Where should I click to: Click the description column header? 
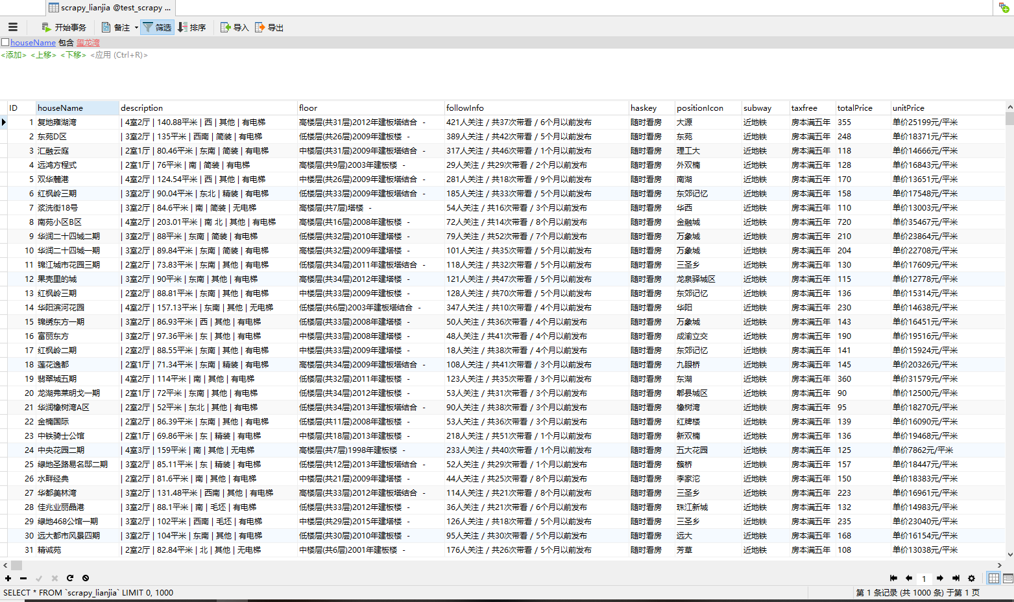(x=208, y=108)
